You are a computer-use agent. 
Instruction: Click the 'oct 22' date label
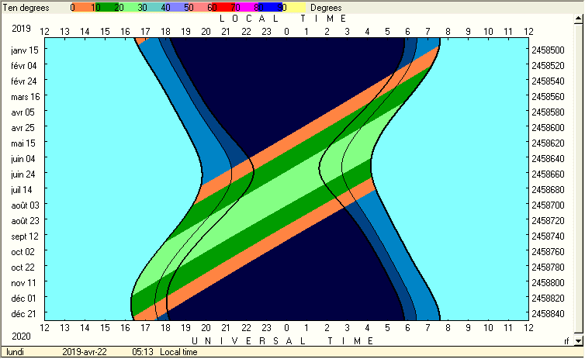[x=22, y=268]
